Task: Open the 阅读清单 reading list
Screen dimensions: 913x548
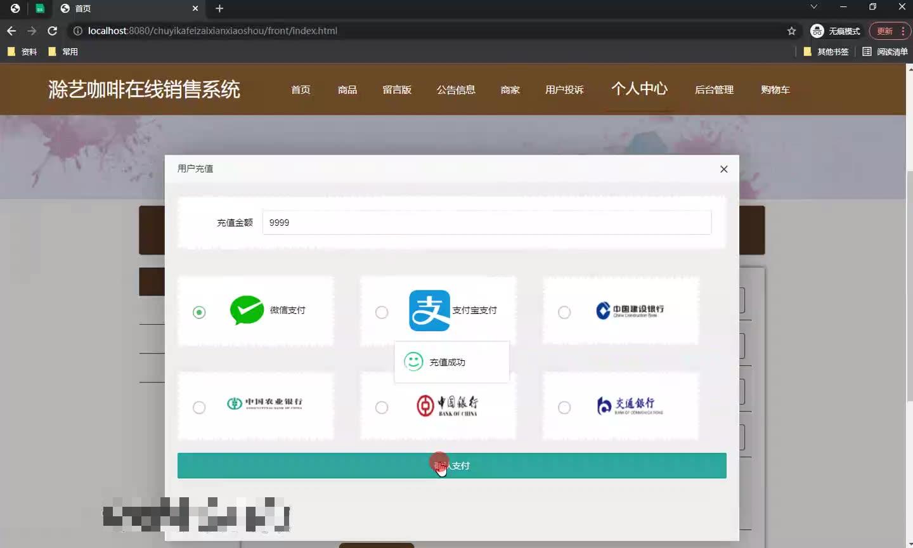Action: [x=885, y=51]
